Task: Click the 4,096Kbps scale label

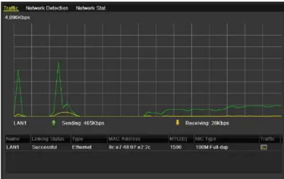Action: click(17, 18)
